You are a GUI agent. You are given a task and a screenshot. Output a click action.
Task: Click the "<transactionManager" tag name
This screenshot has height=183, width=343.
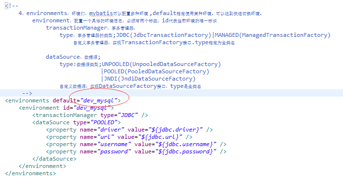coord(64,115)
